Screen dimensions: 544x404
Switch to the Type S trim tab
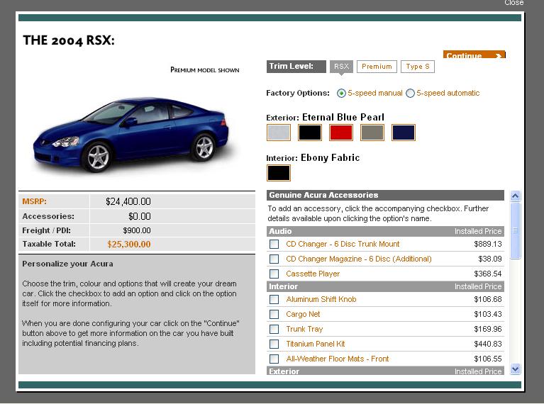(x=418, y=67)
